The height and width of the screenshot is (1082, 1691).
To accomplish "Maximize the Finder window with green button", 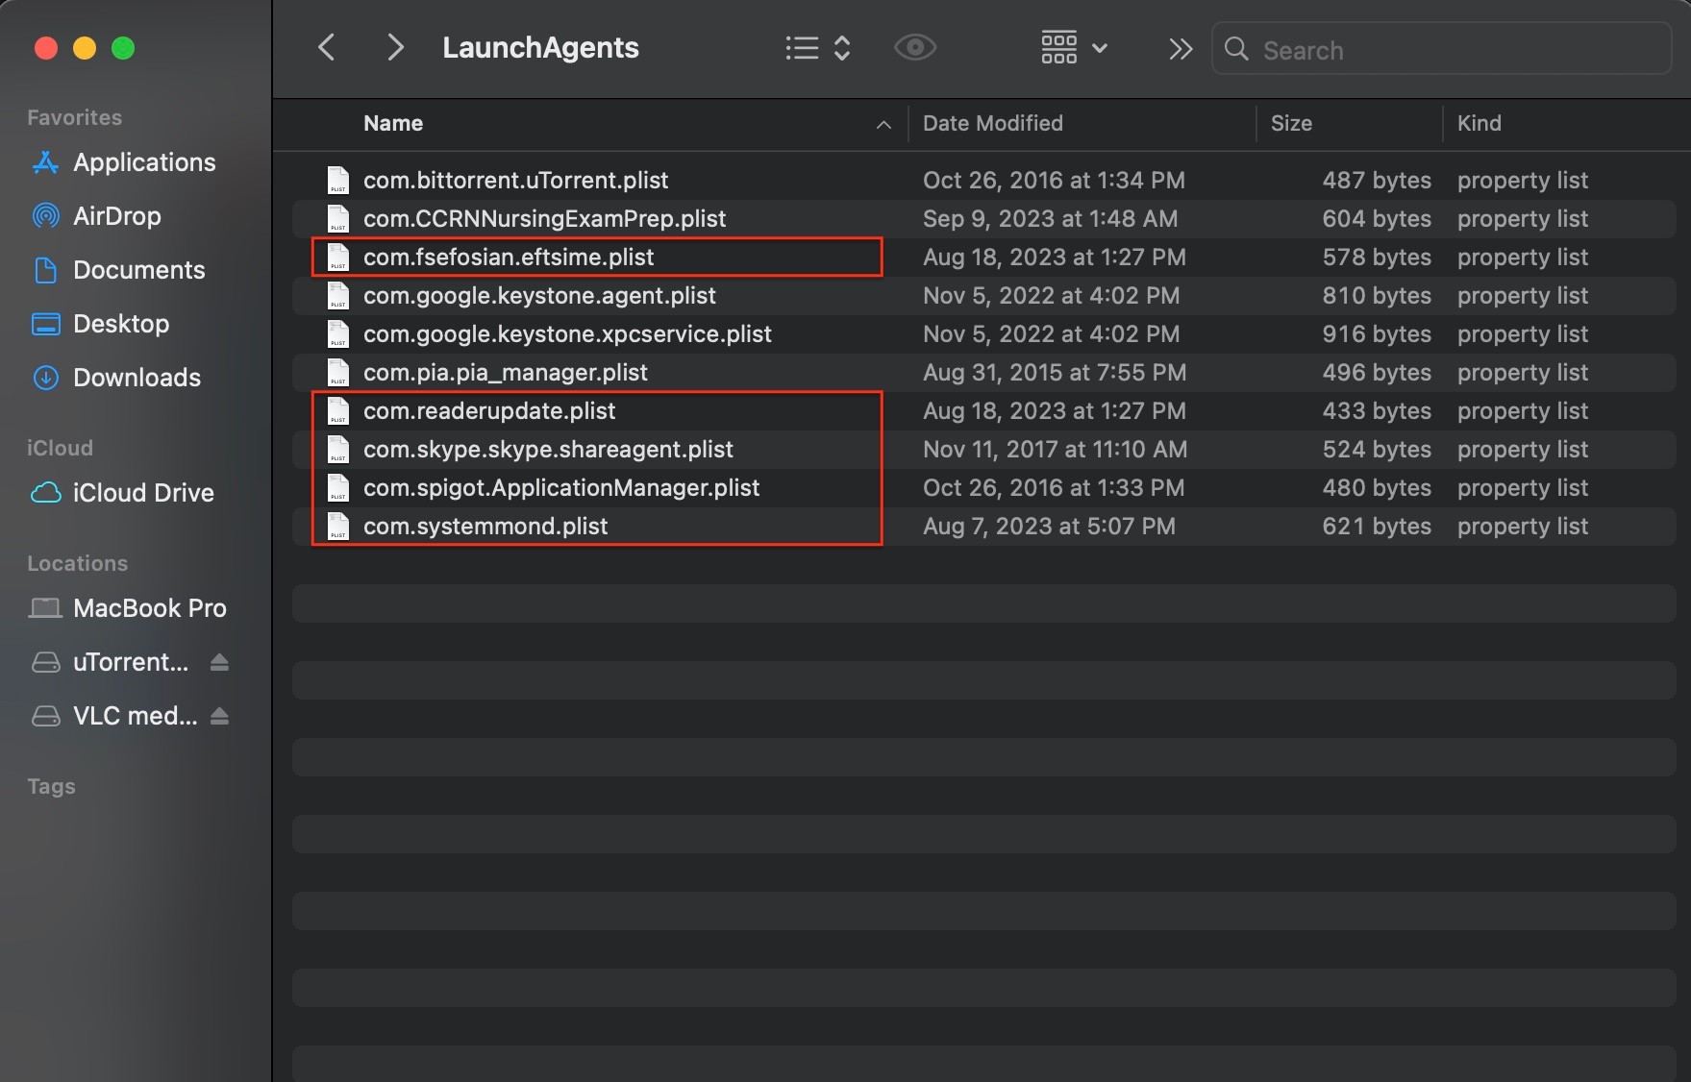I will 123,48.
